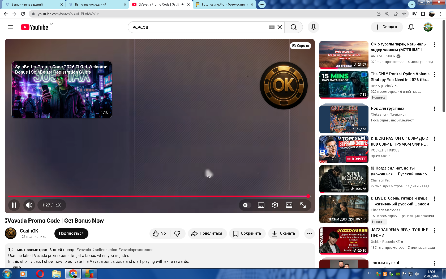Open the account avatar menu
The image size is (446, 279).
point(428,27)
